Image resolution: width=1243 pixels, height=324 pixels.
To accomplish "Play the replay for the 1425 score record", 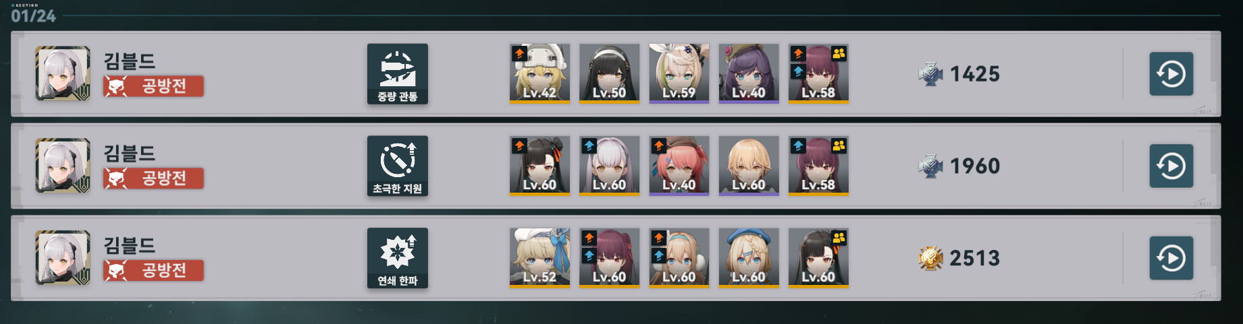I will (x=1171, y=73).
